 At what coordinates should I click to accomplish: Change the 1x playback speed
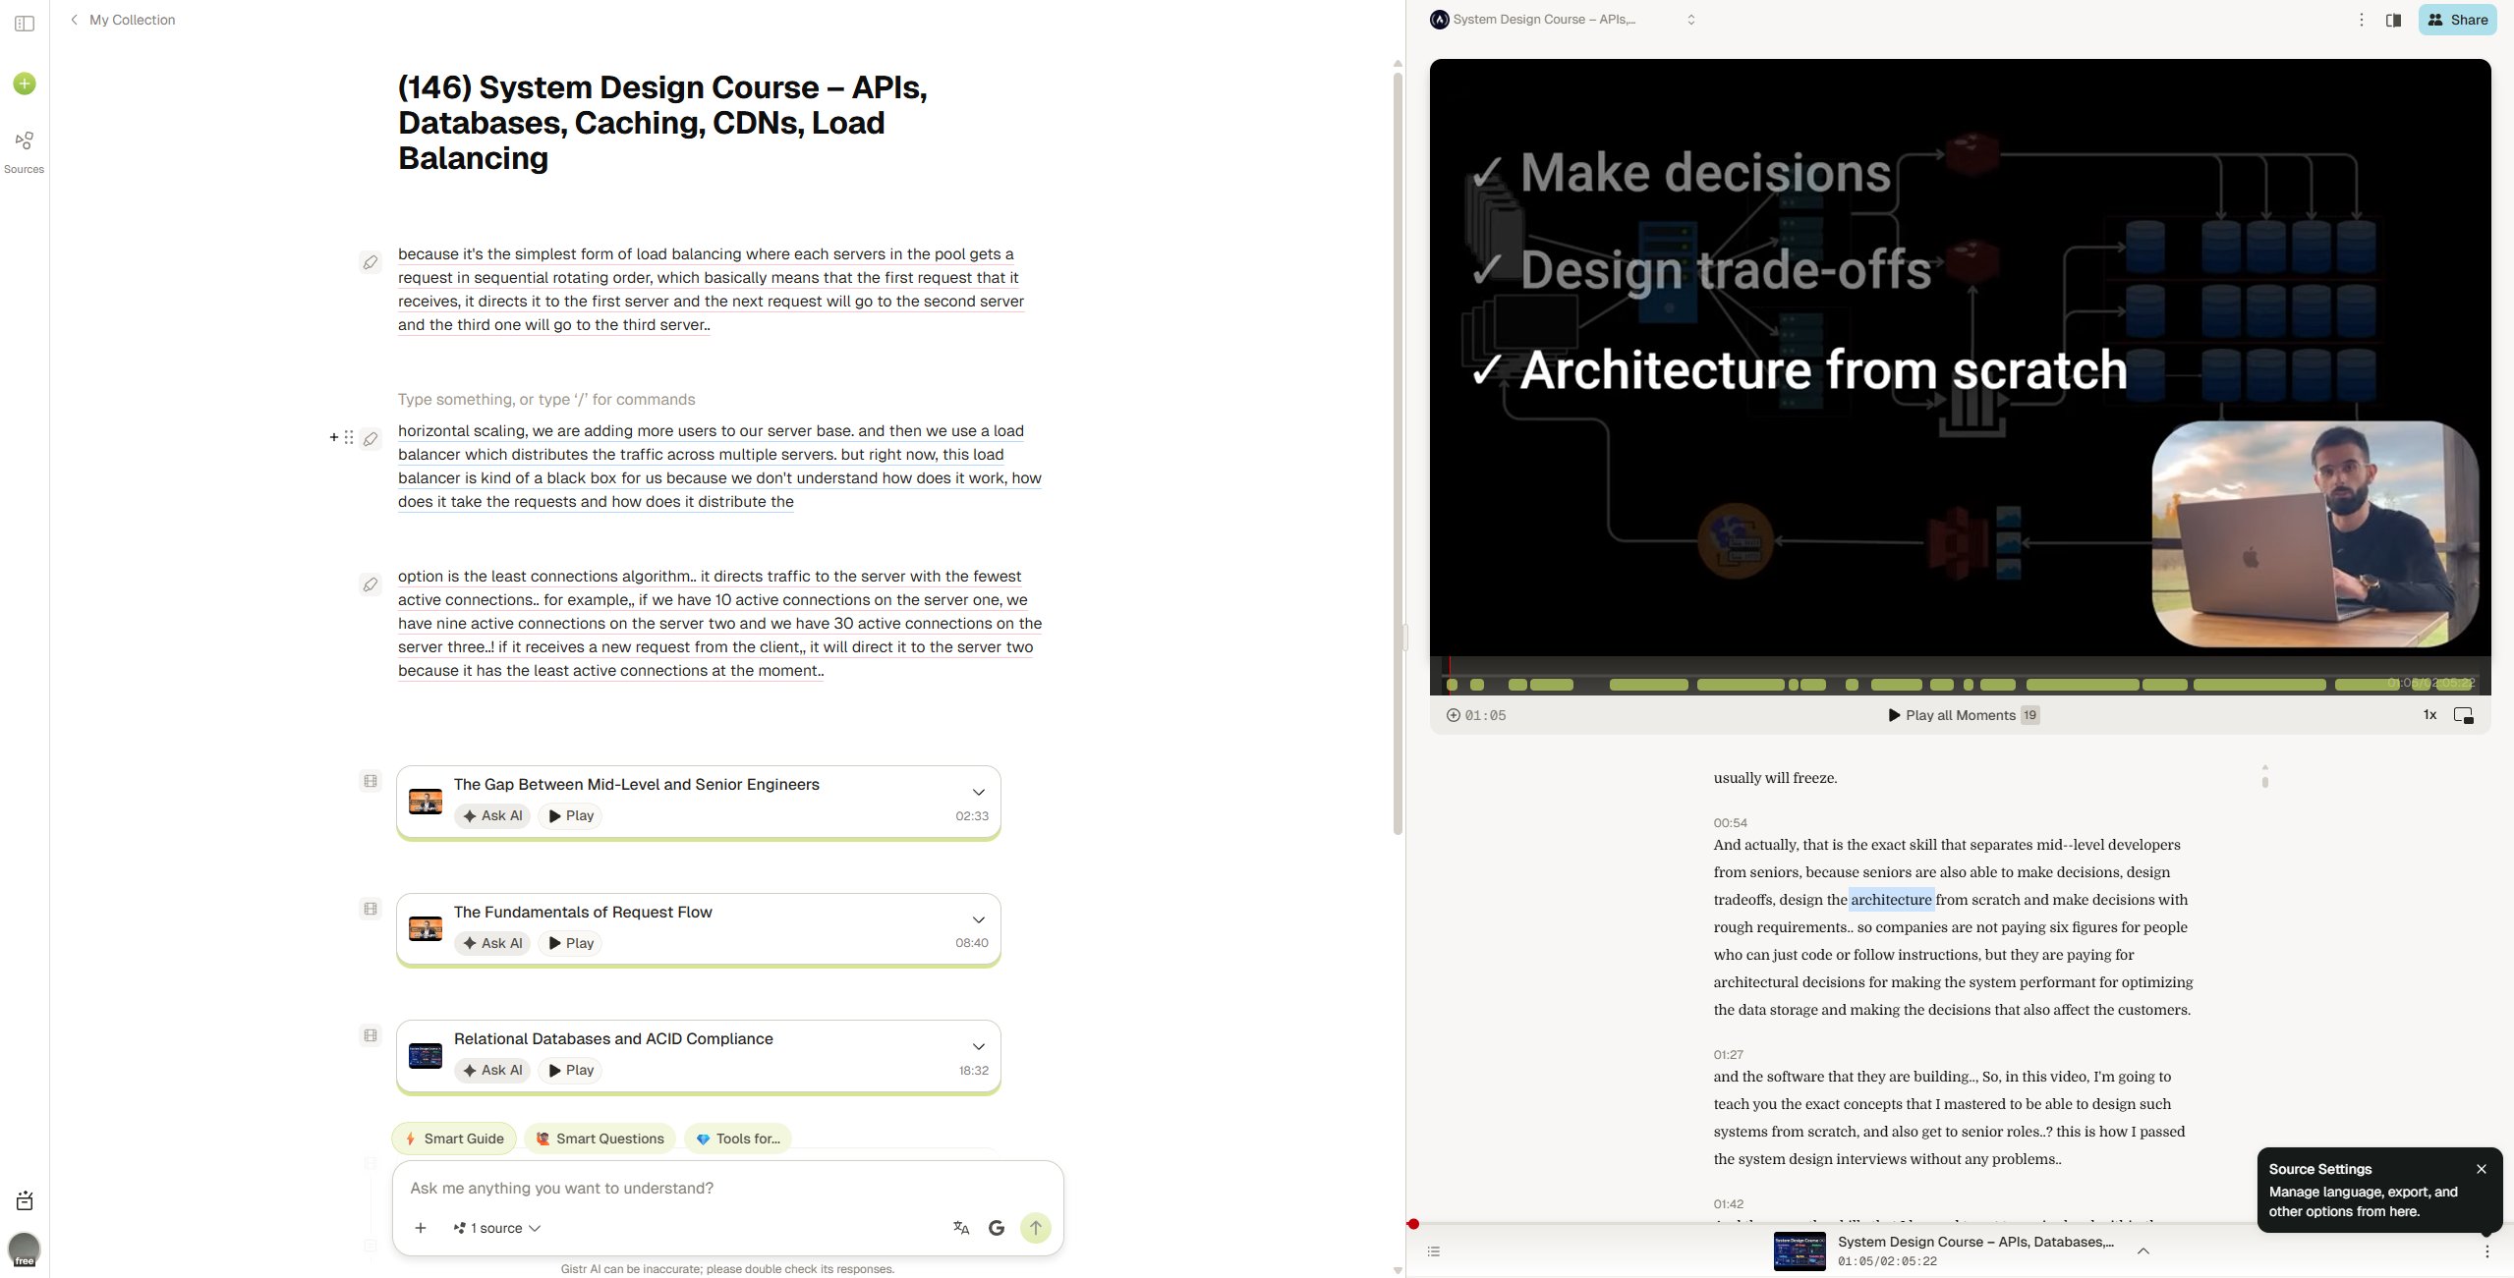tap(2429, 715)
